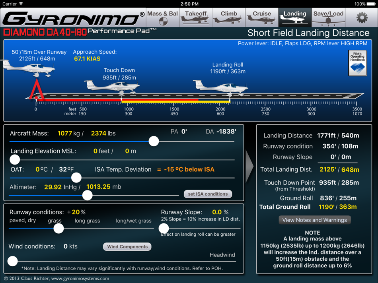Click the Aircraft Mass slider knob
This screenshot has width=378, height=283.
[154, 141]
